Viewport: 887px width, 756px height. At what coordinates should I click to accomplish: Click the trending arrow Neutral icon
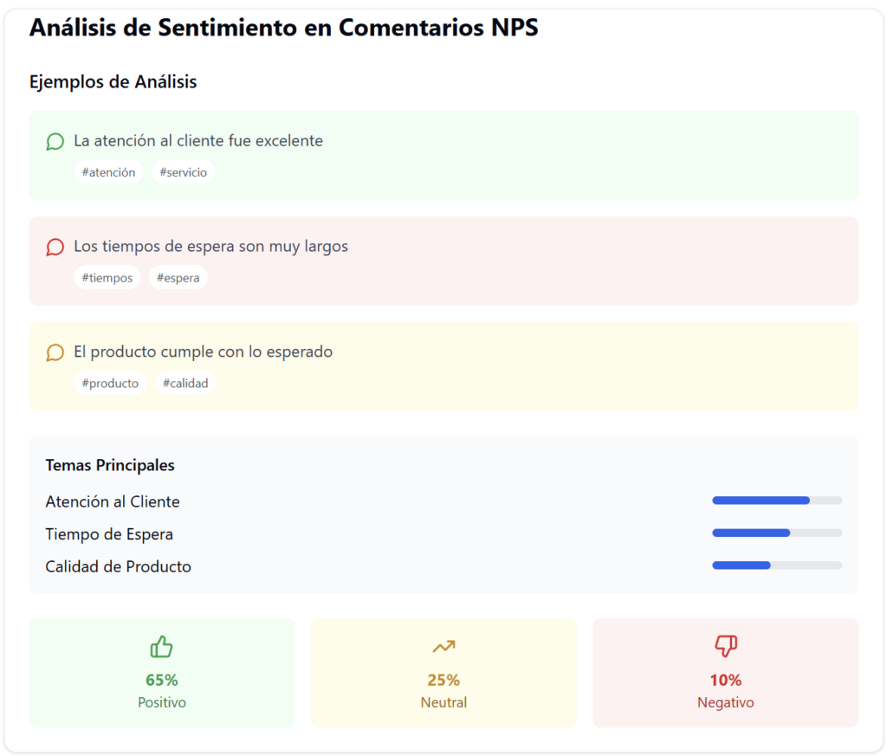(x=443, y=647)
